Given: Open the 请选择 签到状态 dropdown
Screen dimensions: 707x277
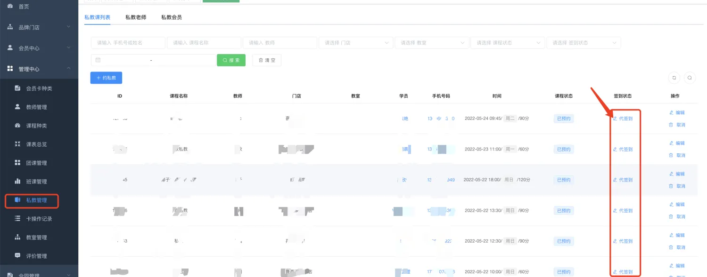Looking at the screenshot, I should click(584, 43).
